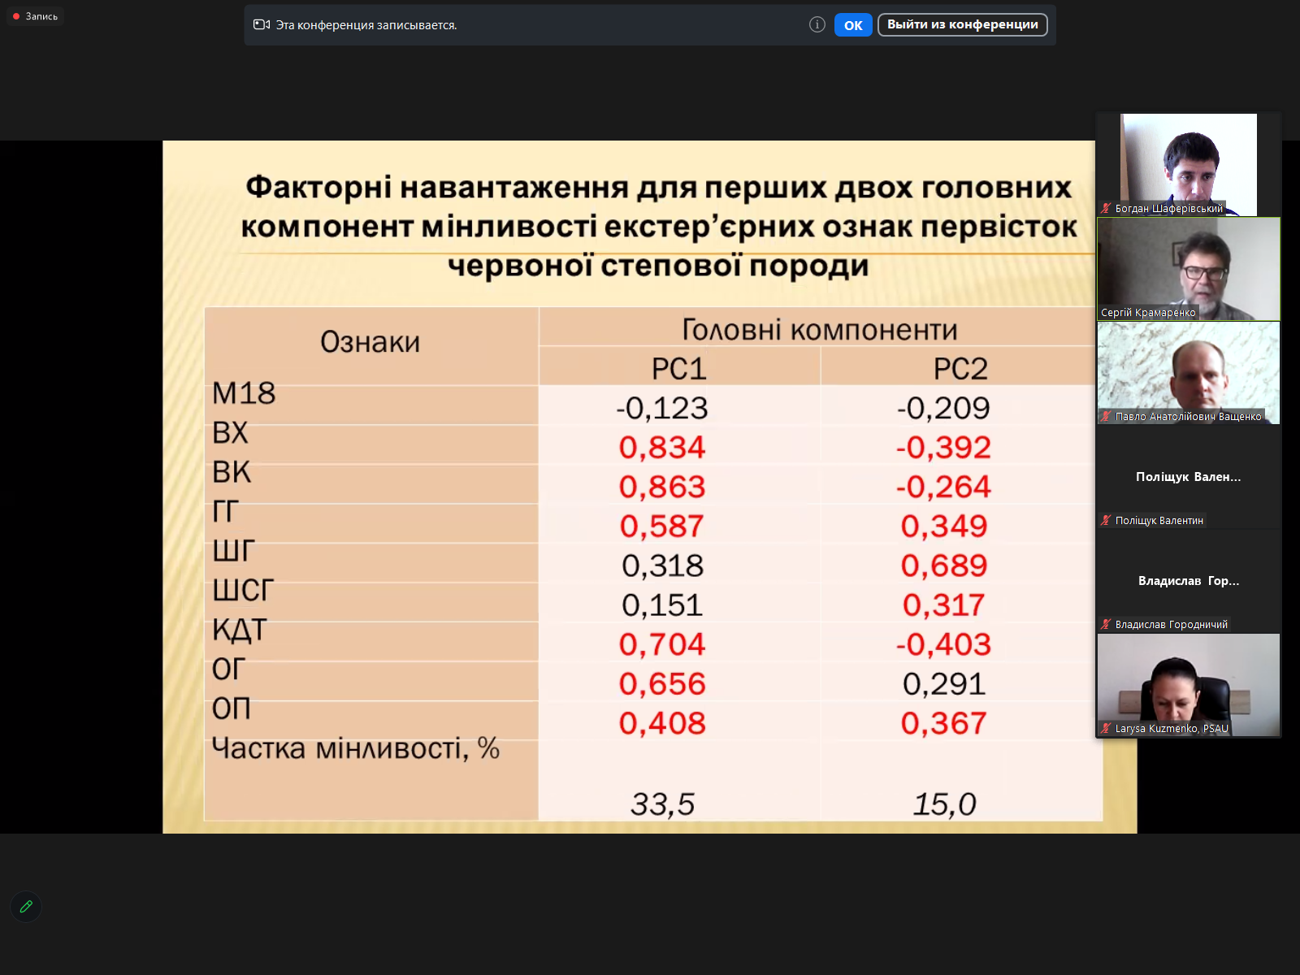Click the value 0,367
The height and width of the screenshot is (975, 1300).
[x=944, y=723]
